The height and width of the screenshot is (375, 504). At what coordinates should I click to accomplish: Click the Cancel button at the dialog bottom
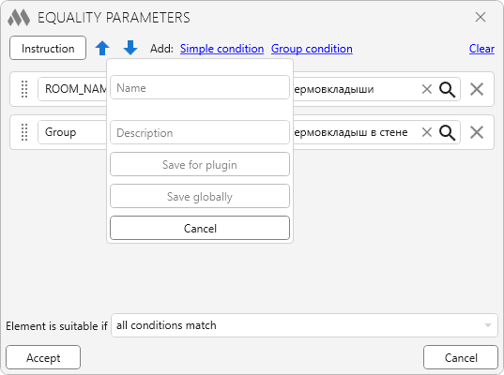coord(461,357)
